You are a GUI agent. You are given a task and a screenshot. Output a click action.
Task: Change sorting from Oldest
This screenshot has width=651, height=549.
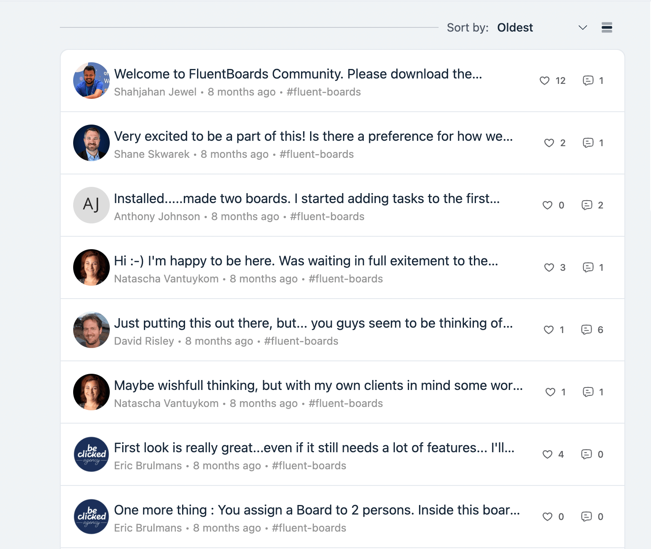pos(515,27)
